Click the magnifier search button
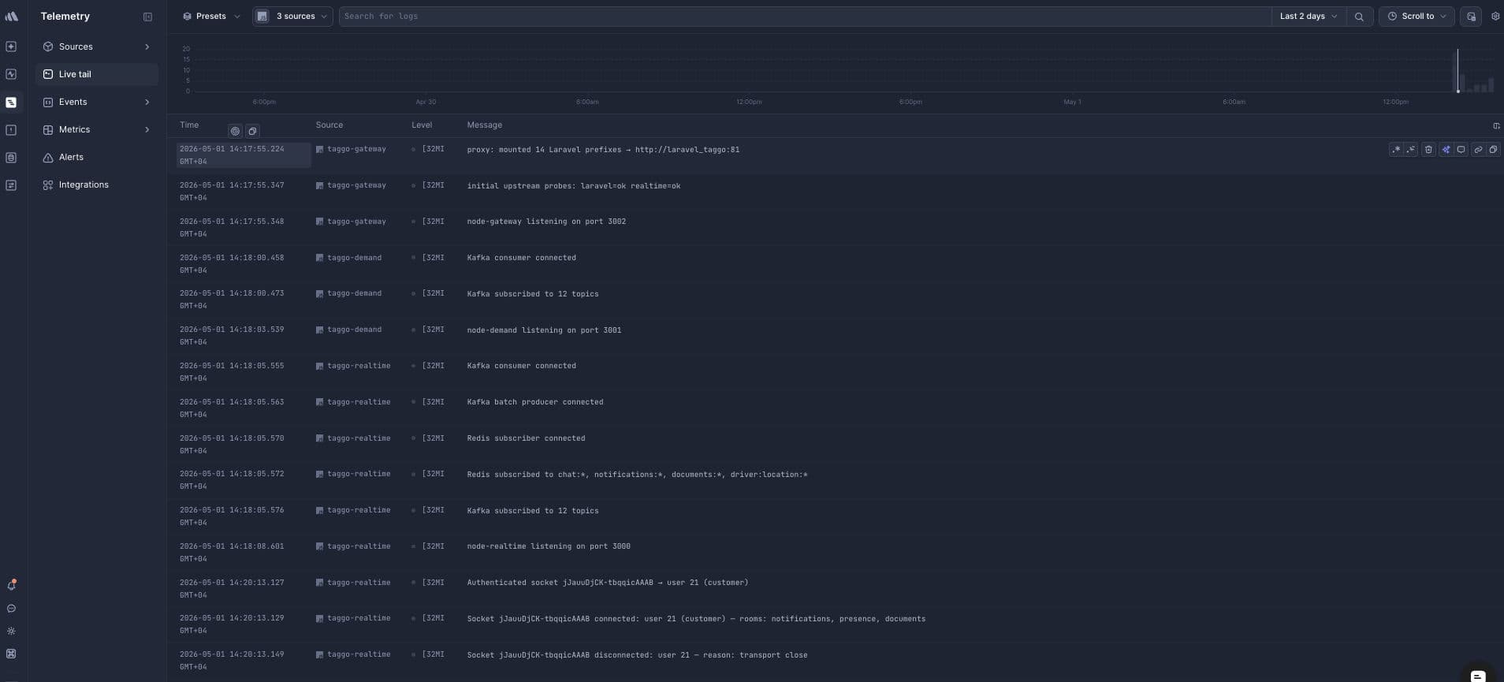 1359,16
